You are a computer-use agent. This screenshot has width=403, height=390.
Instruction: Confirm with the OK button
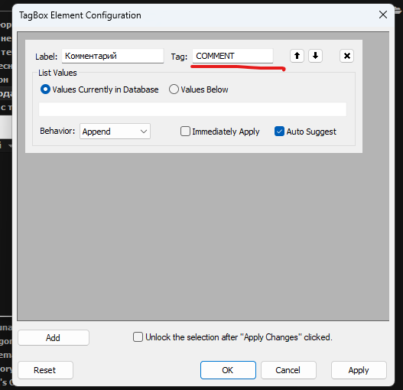point(228,370)
